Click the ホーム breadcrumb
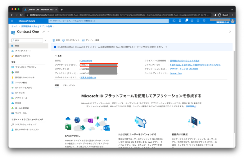The image size is (244, 159). [15, 26]
